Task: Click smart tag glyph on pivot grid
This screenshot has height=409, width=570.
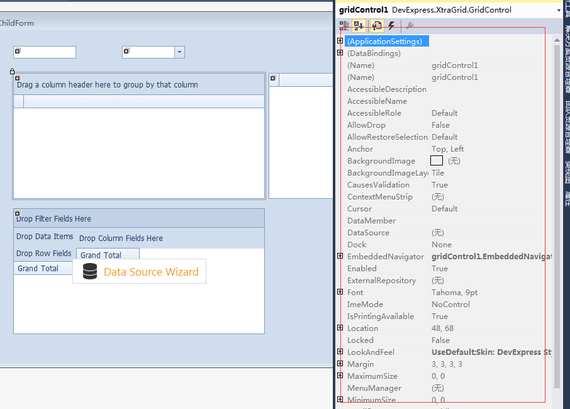Action: 18,214
